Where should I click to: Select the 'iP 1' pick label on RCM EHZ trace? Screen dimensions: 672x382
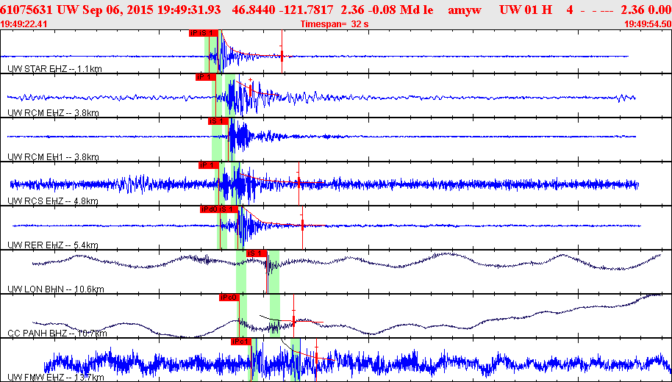(205, 77)
